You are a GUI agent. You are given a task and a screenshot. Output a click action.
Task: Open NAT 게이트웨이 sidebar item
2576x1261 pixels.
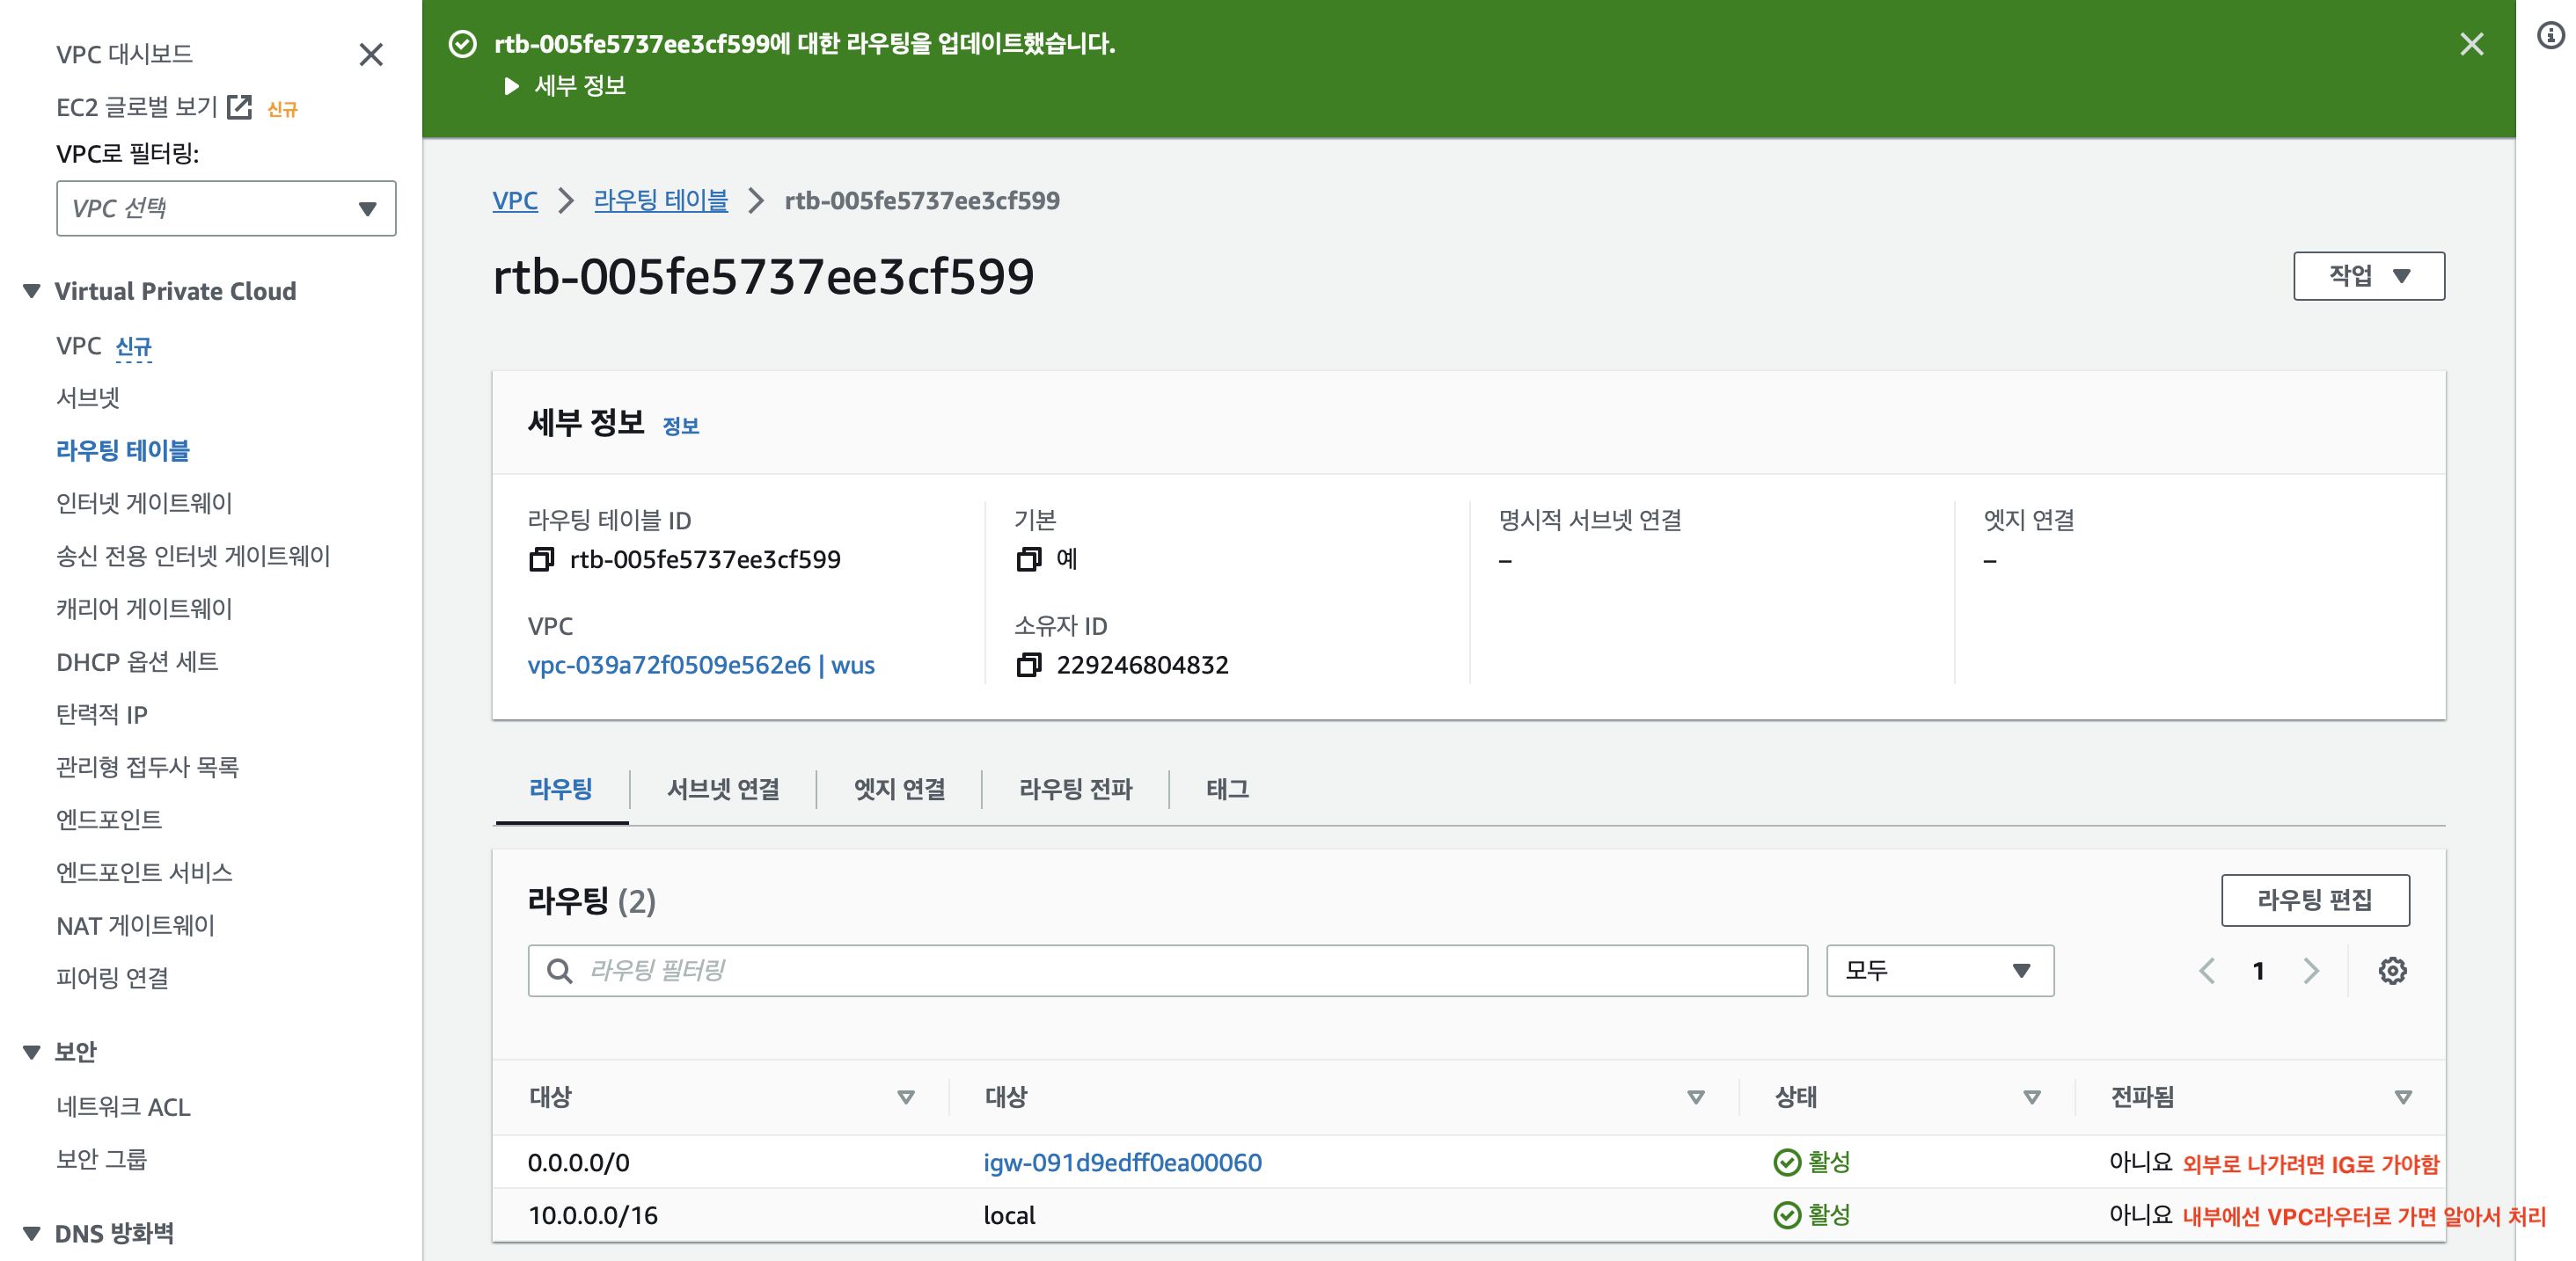pyautogui.click(x=135, y=925)
